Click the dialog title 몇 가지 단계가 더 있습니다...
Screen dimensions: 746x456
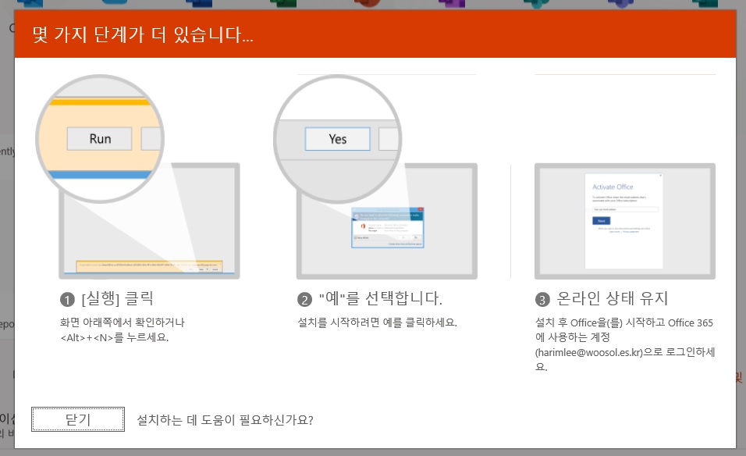coord(143,35)
